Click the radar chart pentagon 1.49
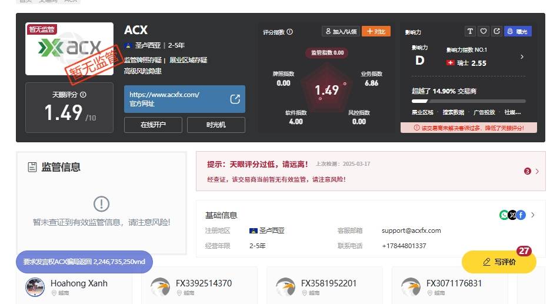Screen dimensions: 560x304 tap(327, 89)
